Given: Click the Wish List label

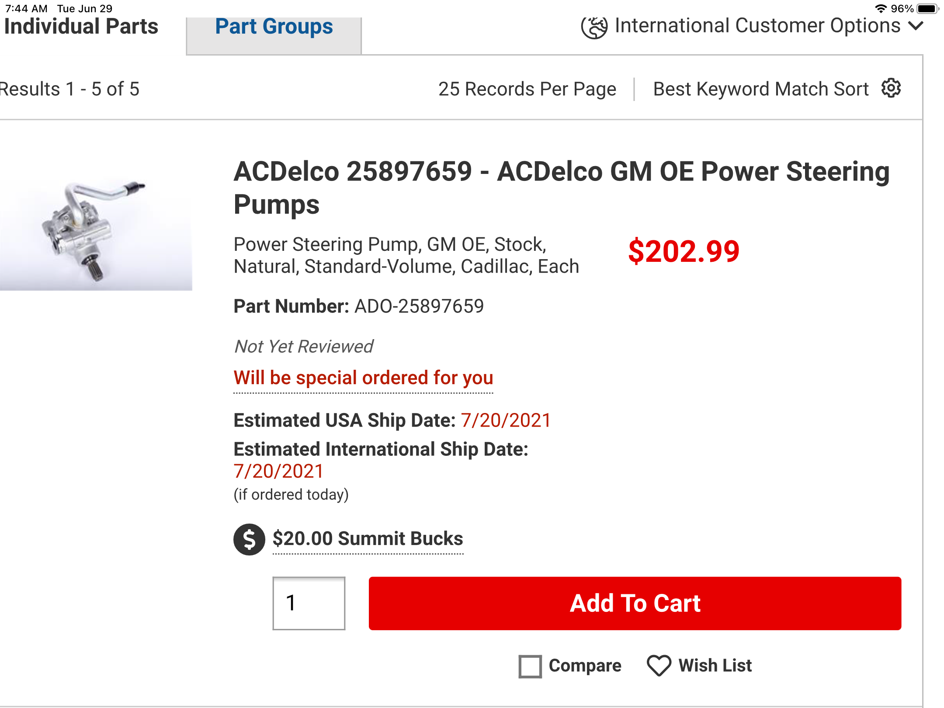Looking at the screenshot, I should (715, 666).
